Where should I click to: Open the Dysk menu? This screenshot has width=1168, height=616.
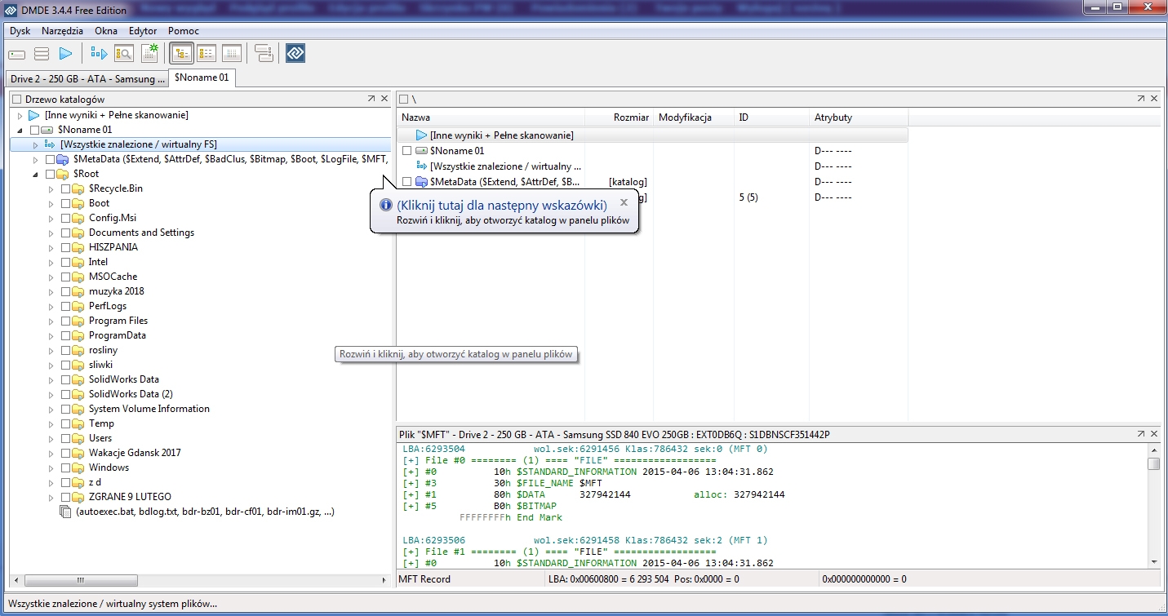[20, 31]
